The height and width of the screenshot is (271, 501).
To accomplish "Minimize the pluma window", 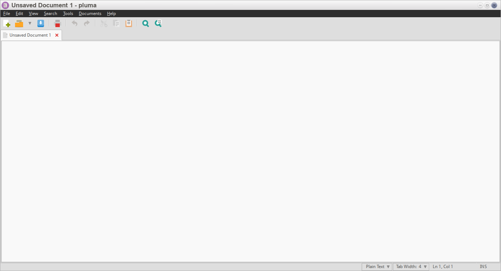I will click(480, 5).
